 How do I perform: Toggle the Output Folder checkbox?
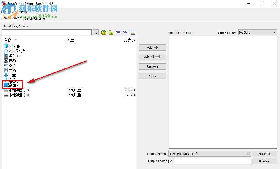coord(170,161)
